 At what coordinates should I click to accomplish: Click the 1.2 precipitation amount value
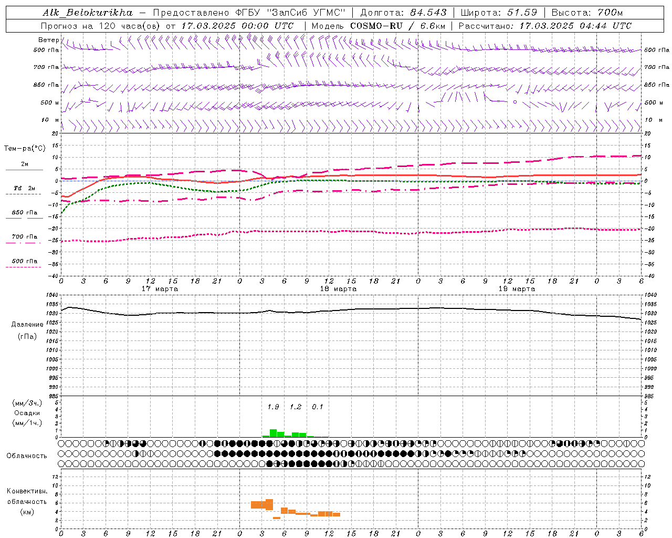click(x=296, y=407)
